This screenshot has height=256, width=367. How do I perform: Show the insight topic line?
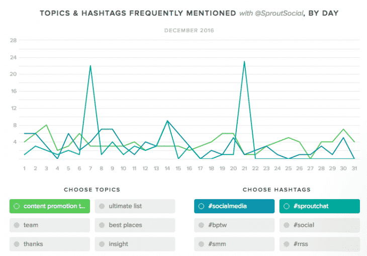(x=135, y=244)
